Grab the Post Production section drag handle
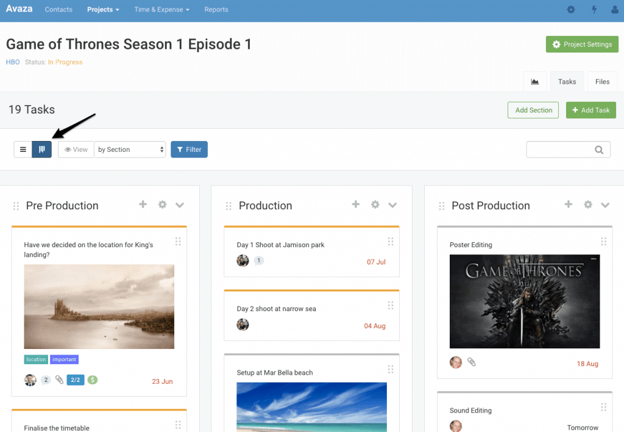The height and width of the screenshot is (432, 624). coord(442,206)
